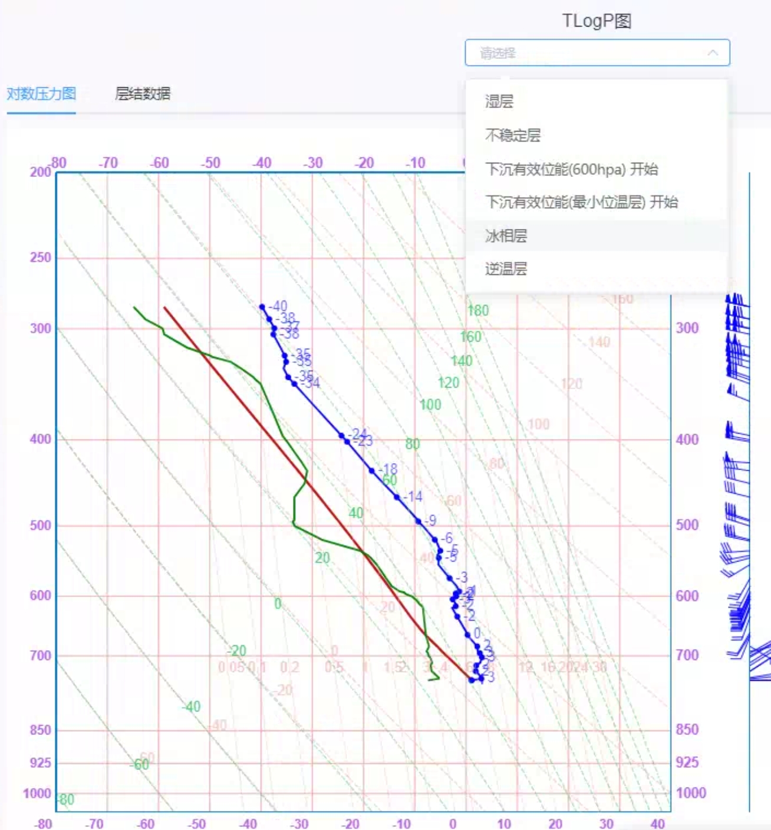This screenshot has width=771, height=830.
Task: Click the 1000 pressure label on left axis
Action: pyautogui.click(x=37, y=793)
